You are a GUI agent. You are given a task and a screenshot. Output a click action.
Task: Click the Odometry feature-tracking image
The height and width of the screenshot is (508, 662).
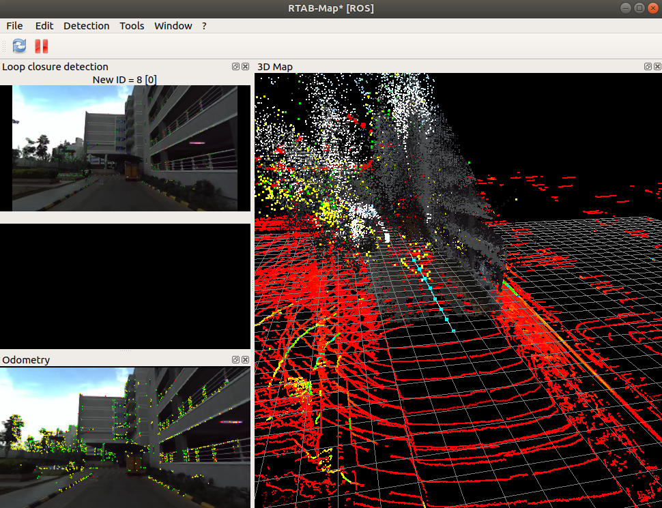[x=125, y=438]
